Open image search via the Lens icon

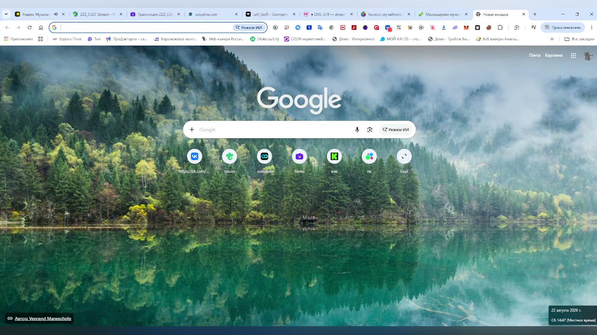pos(370,130)
